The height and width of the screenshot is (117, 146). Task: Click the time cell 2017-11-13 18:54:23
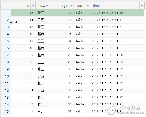pyautogui.click(x=117, y=62)
